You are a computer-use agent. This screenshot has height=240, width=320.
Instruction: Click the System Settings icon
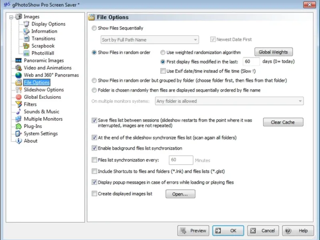[x=18, y=134]
